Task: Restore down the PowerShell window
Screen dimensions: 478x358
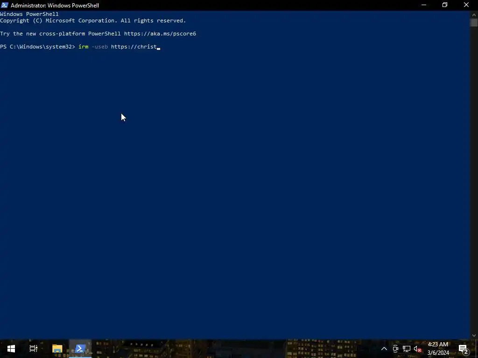Action: coord(445,5)
